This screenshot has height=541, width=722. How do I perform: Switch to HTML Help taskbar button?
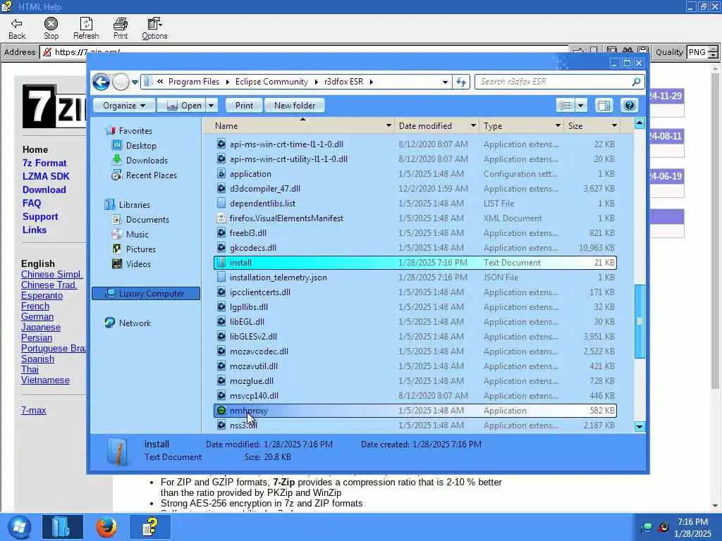click(150, 527)
